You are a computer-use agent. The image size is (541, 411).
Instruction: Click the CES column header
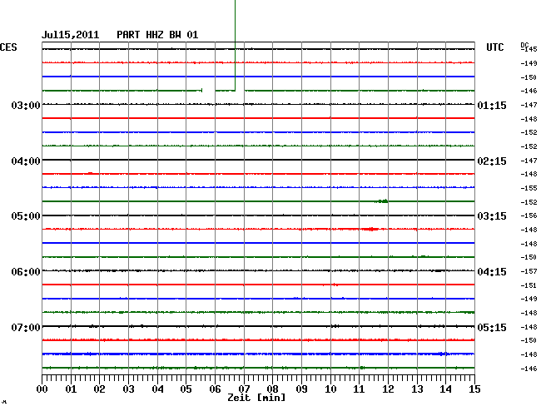(8, 48)
